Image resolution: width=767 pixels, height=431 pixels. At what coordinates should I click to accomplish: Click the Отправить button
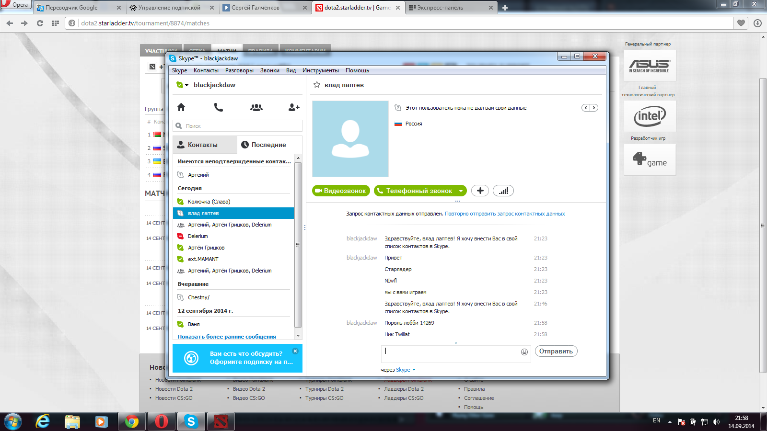556,351
